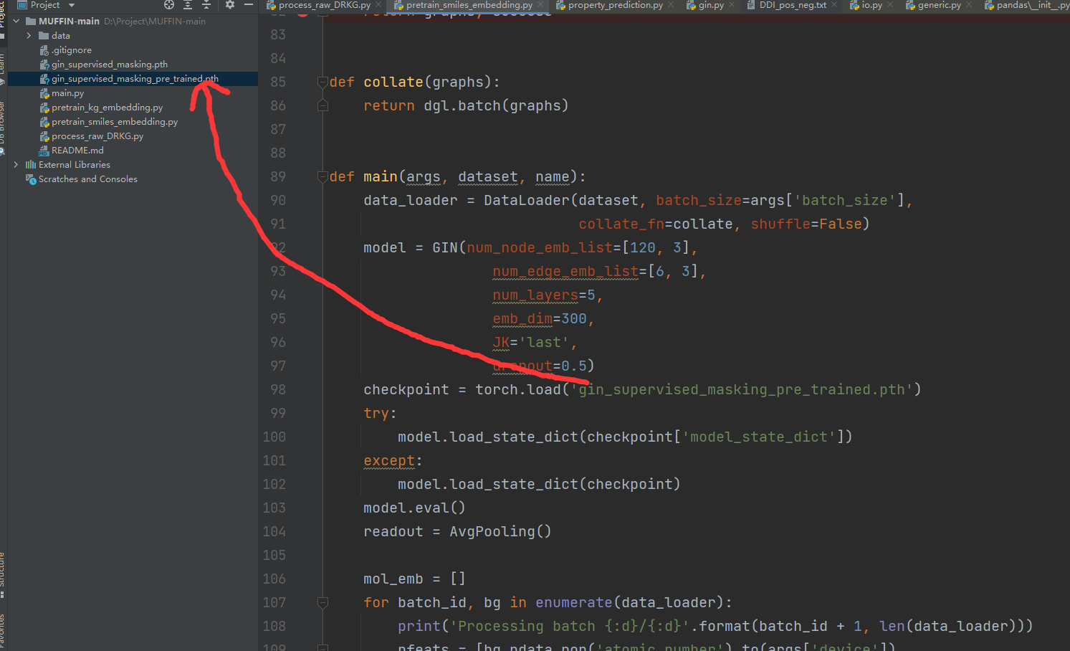Collapse the main function at line 89
Viewport: 1070px width, 651px height.
tap(321, 176)
